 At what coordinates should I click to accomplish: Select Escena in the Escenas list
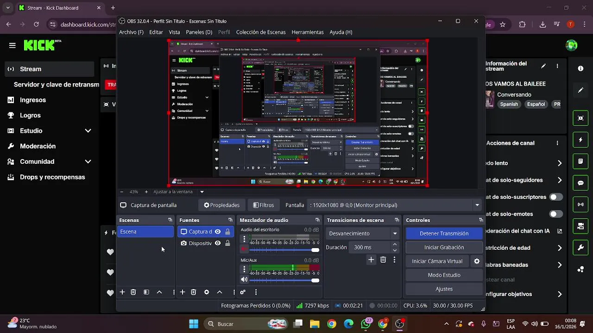point(145,232)
